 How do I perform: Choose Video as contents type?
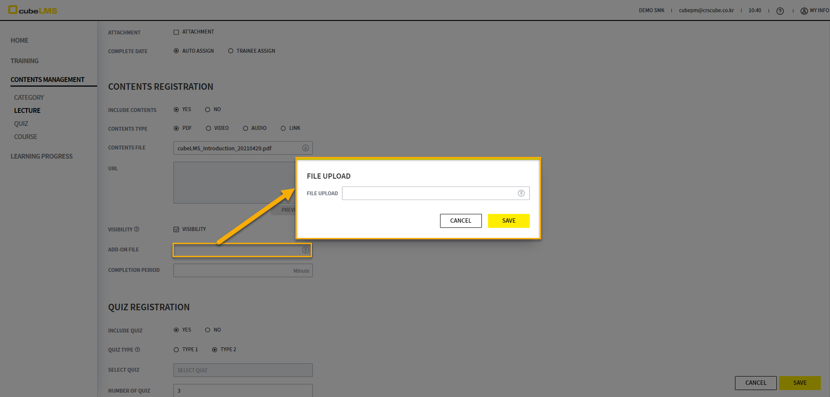[209, 129]
